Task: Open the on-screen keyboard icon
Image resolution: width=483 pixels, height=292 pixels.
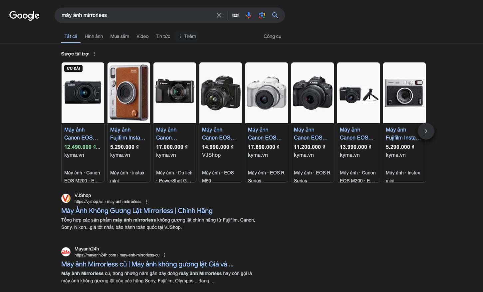Action: pos(235,15)
